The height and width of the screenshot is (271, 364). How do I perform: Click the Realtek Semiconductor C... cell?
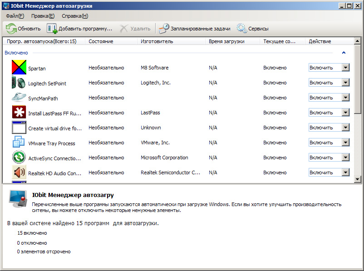click(170, 172)
